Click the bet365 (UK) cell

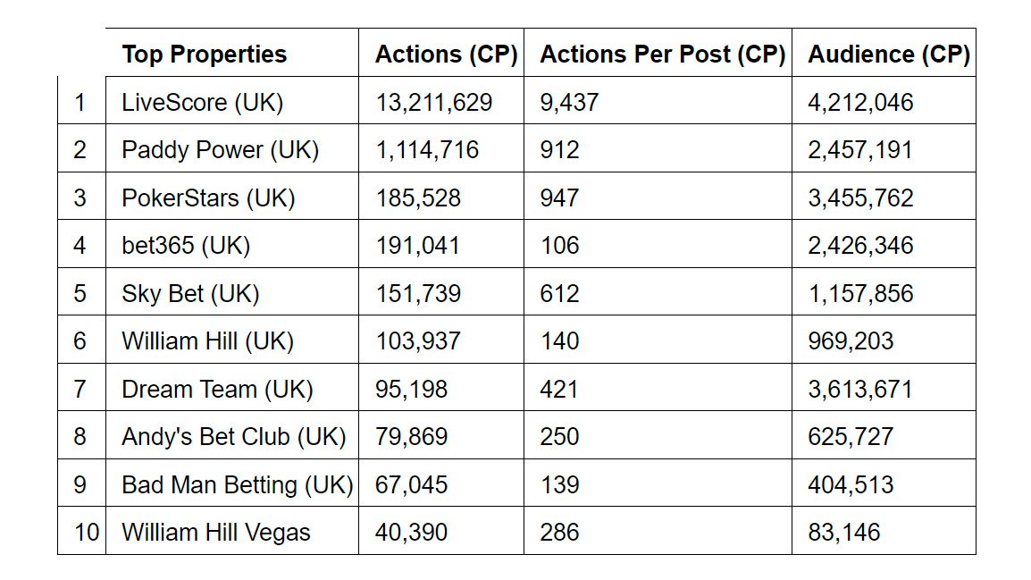[186, 246]
